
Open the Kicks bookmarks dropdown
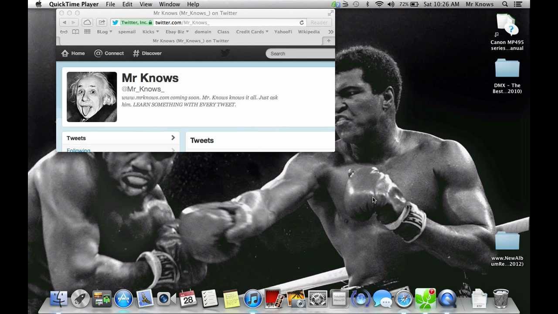(150, 32)
